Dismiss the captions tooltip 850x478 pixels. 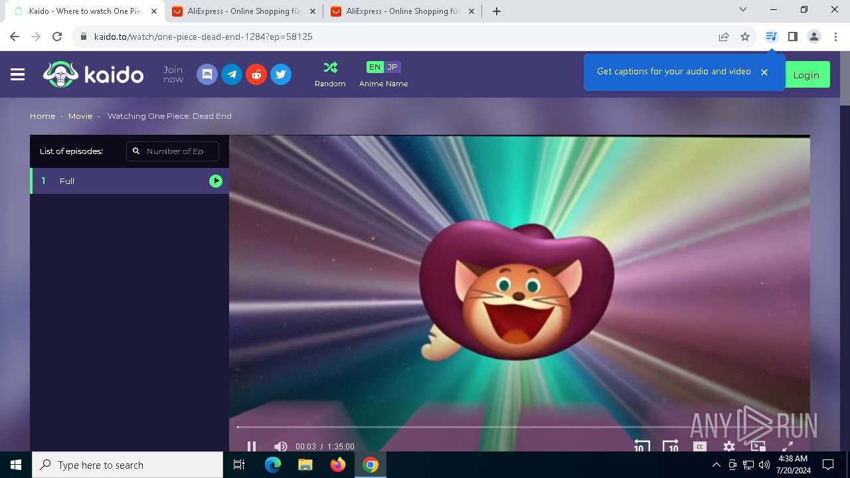click(764, 72)
